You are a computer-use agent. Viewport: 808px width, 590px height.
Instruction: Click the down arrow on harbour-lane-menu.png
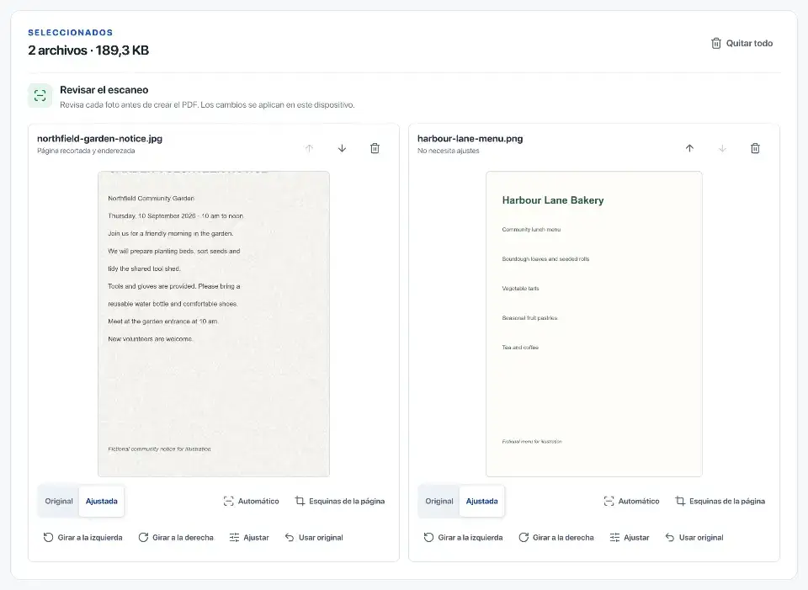click(x=722, y=148)
